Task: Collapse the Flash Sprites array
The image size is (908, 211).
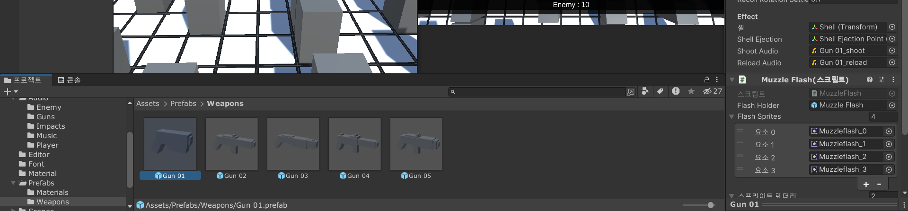Action: pos(732,117)
